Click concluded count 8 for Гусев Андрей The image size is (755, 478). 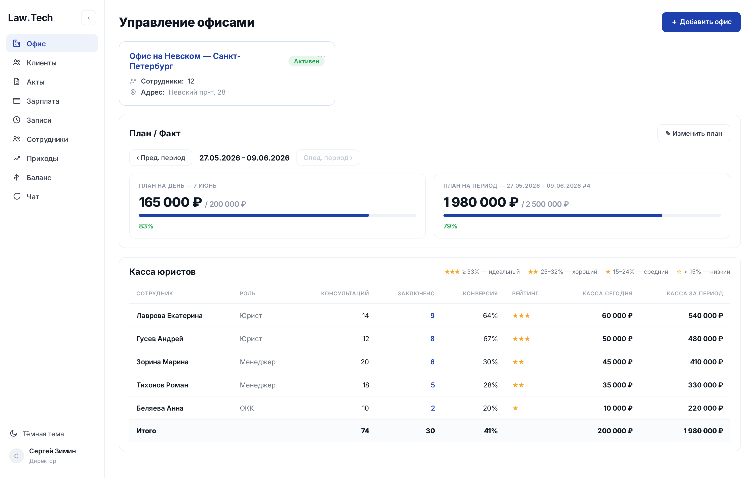[x=432, y=339]
